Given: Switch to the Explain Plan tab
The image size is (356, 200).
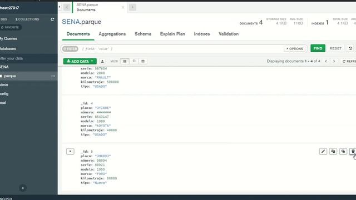Looking at the screenshot, I should [172, 34].
